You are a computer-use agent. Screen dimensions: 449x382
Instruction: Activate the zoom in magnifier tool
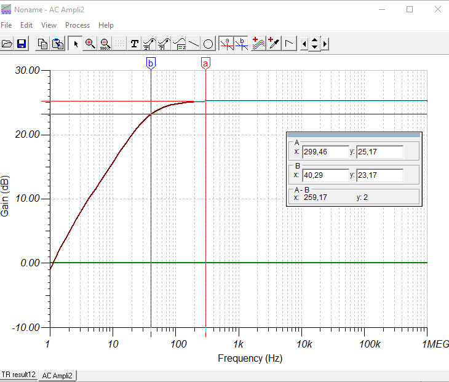pyautogui.click(x=90, y=44)
